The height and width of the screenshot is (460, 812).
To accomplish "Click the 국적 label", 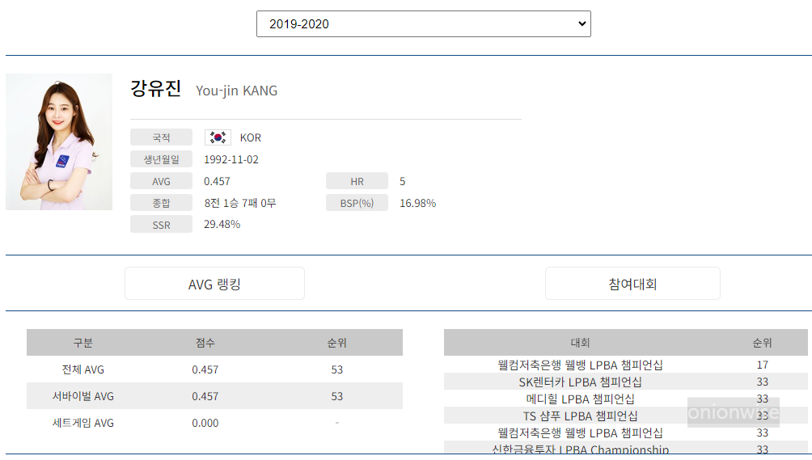I will (x=161, y=137).
